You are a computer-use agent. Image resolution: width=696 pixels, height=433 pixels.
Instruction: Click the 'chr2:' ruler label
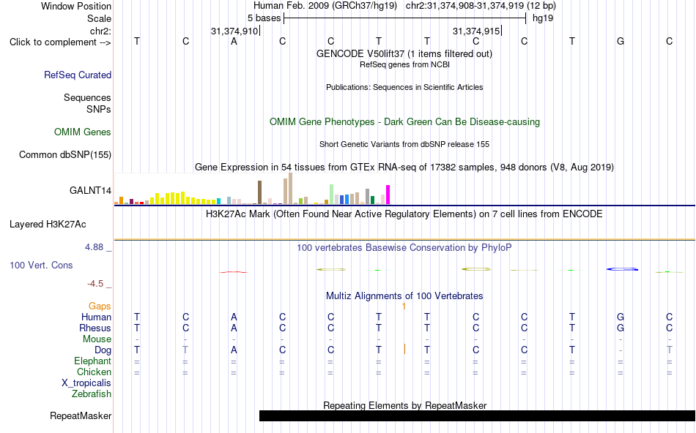coord(100,31)
